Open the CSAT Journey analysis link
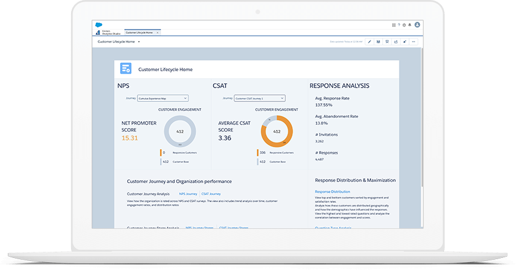The width and height of the screenshot is (517, 270). click(x=211, y=194)
